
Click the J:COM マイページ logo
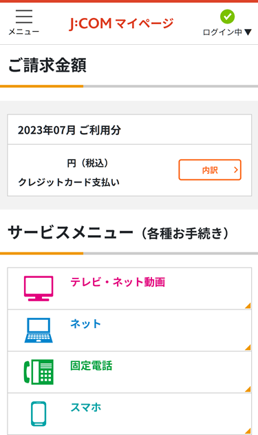point(121,23)
